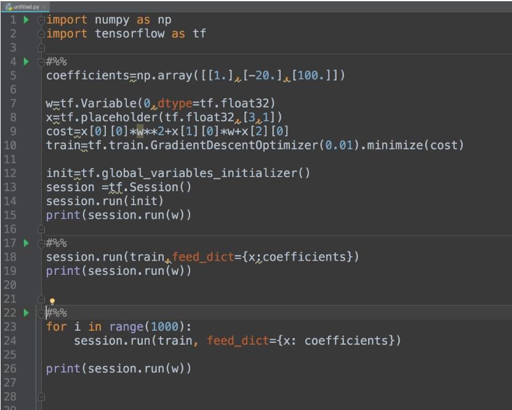
Task: Collapse the import block at line 1
Action: (41, 20)
